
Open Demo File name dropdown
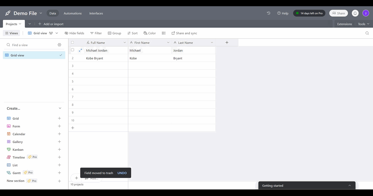tap(41, 13)
